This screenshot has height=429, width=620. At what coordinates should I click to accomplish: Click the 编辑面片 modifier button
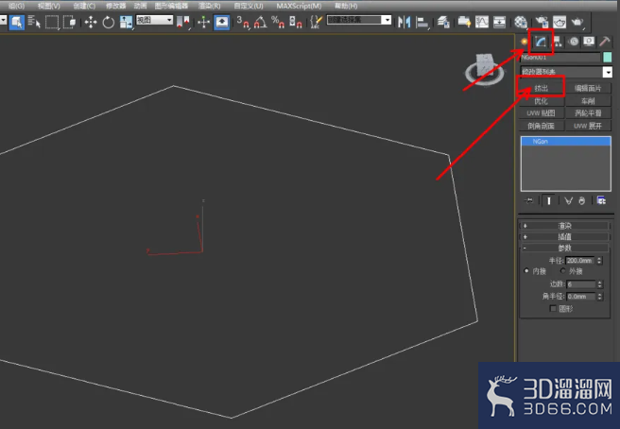[588, 88]
